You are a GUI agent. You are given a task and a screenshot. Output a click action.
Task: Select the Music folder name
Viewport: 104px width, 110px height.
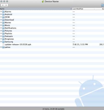tap(7, 25)
